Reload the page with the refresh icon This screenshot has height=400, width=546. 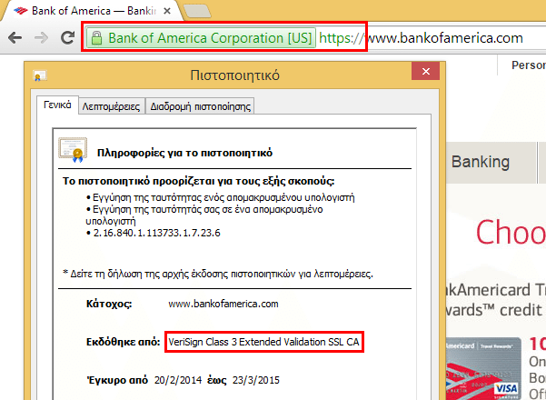pos(67,37)
